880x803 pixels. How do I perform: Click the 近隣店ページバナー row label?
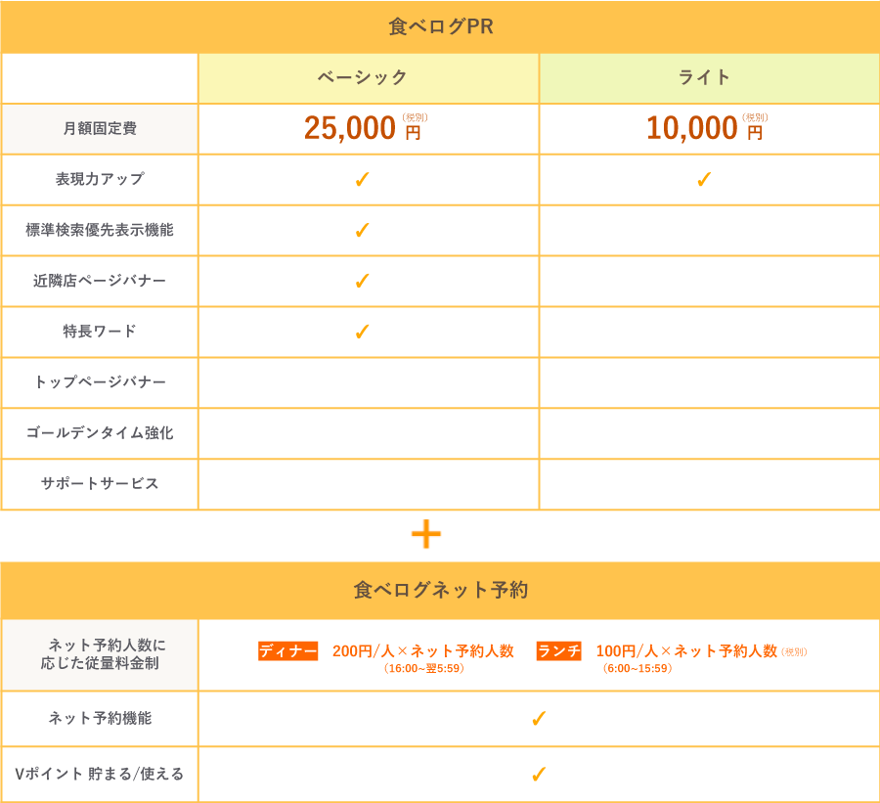pyautogui.click(x=100, y=280)
